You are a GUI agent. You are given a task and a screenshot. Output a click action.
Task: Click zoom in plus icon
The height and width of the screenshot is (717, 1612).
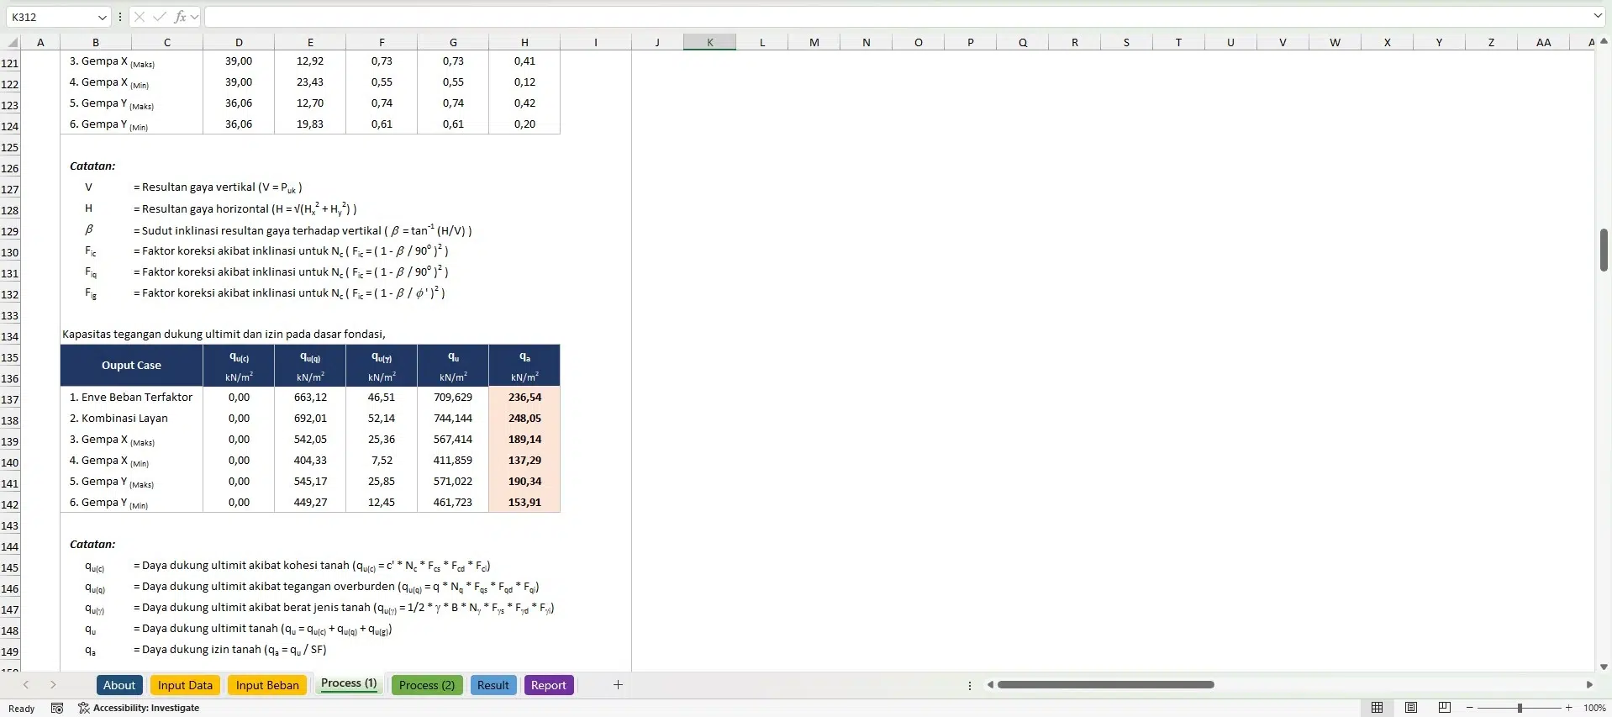[x=1568, y=708]
